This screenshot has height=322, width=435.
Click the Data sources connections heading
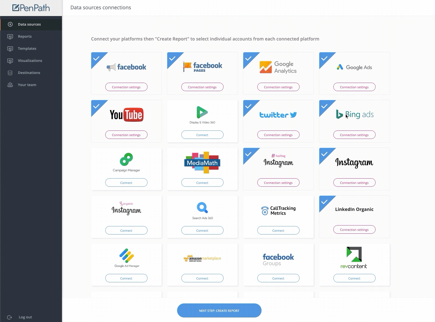[x=101, y=8]
